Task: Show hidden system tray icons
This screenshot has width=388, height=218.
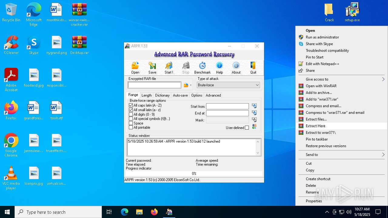Action: coord(327,212)
